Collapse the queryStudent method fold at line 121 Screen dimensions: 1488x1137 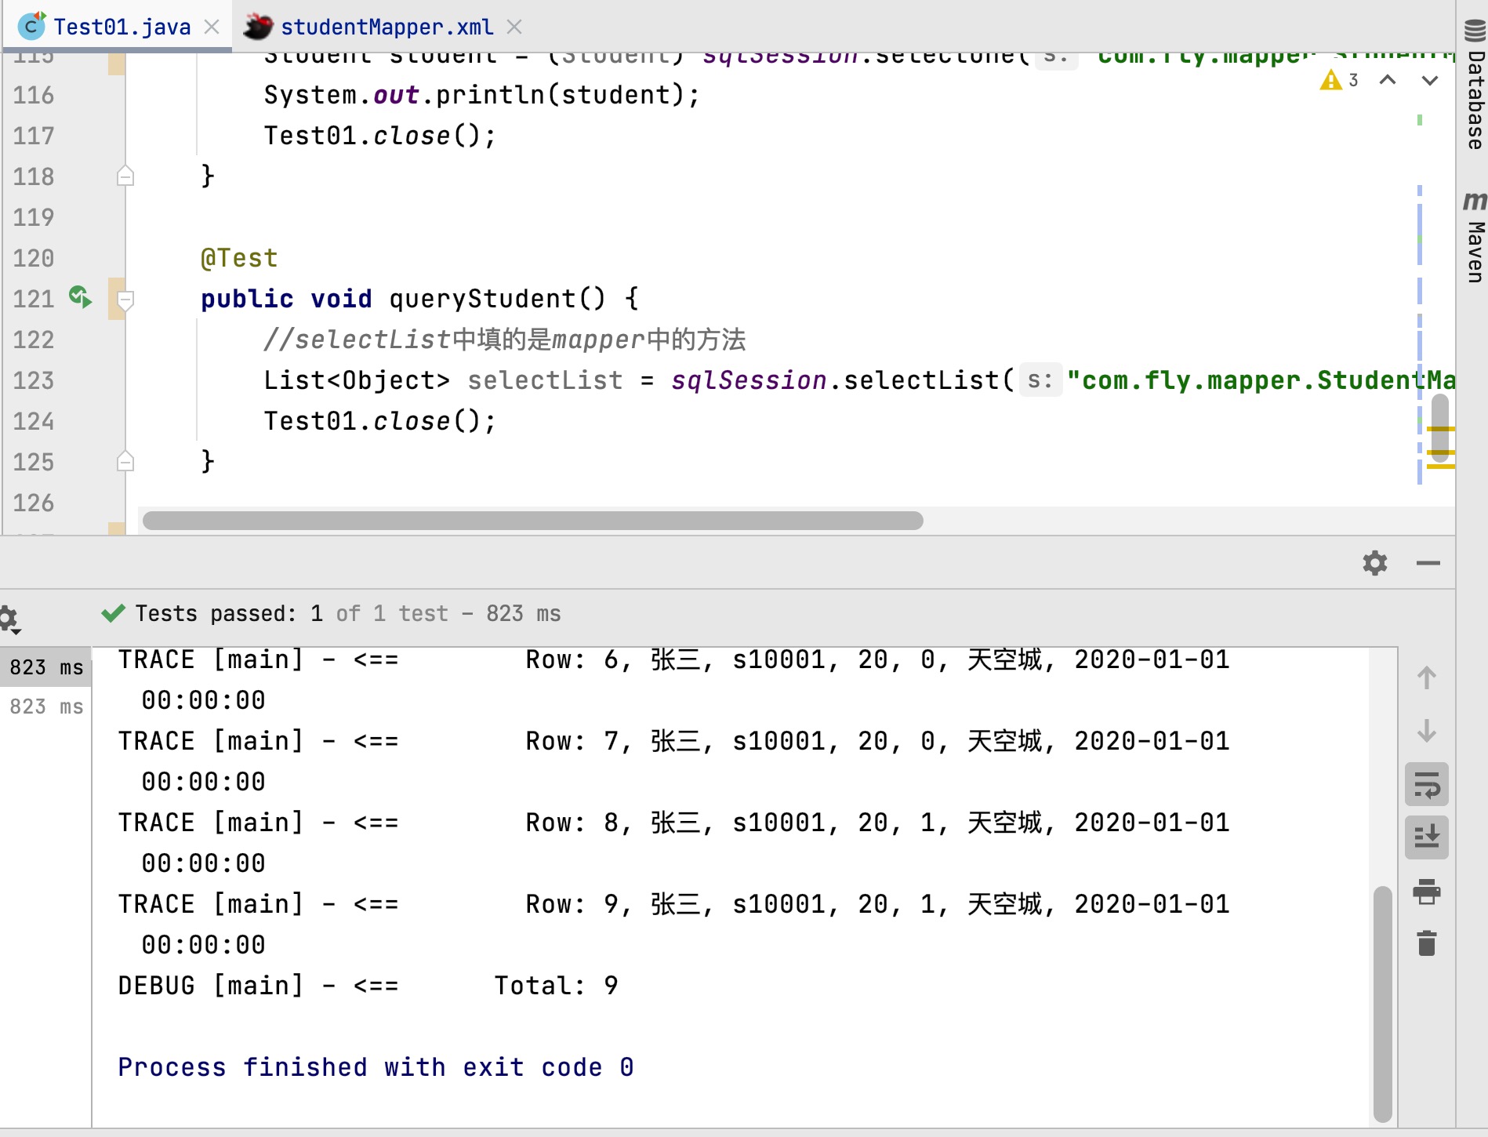[x=125, y=299]
